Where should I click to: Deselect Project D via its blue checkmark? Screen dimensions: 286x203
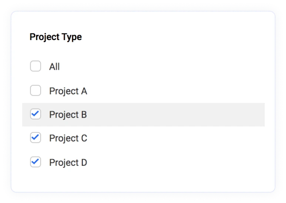tap(35, 161)
